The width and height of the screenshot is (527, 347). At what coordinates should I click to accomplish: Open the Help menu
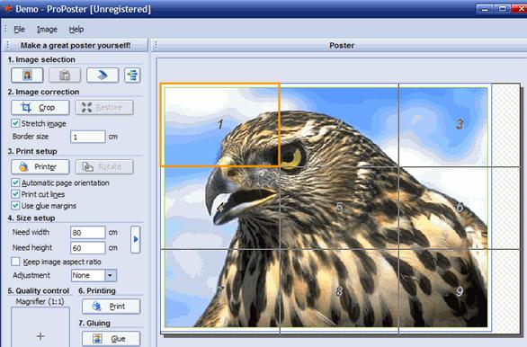click(76, 30)
